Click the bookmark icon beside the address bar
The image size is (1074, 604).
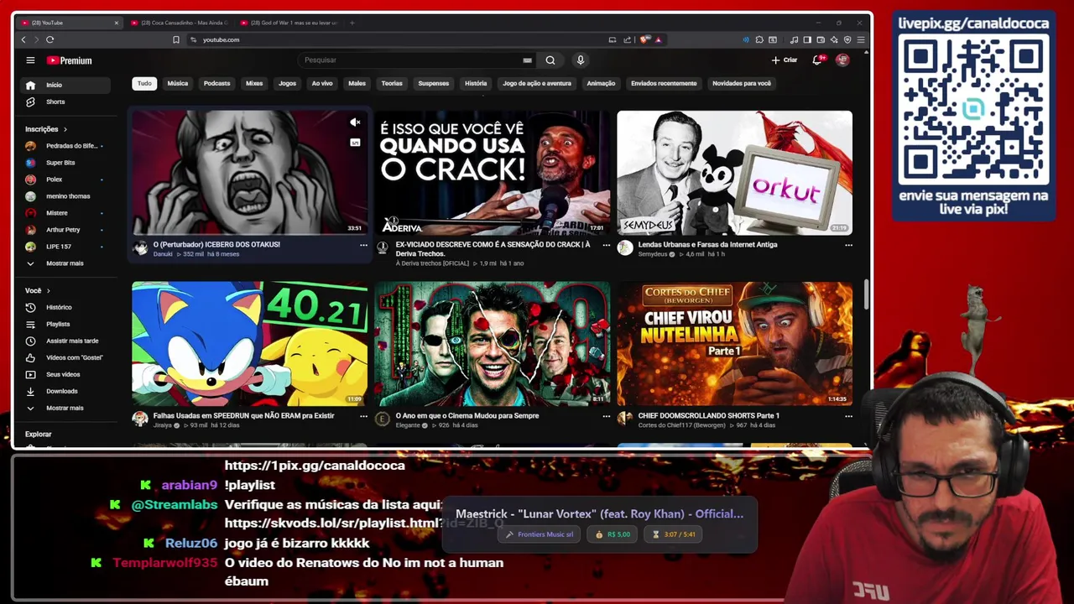pos(175,39)
